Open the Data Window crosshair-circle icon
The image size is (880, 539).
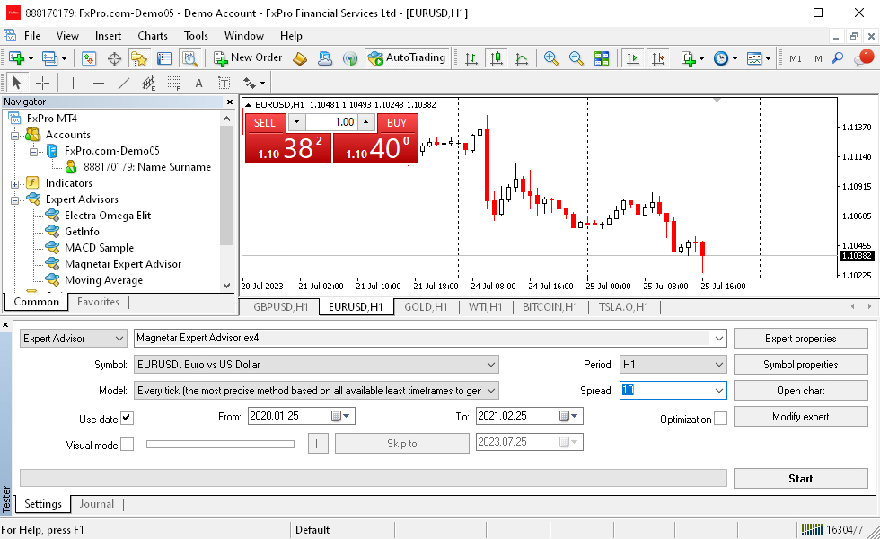click(115, 58)
